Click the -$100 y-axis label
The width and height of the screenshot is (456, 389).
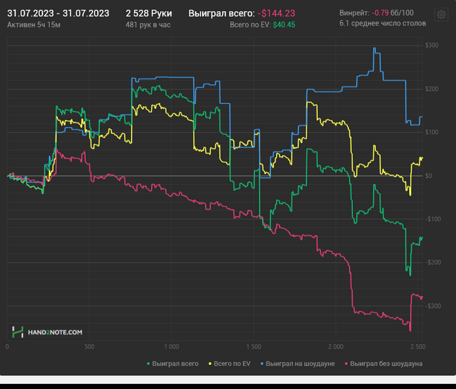click(x=433, y=219)
